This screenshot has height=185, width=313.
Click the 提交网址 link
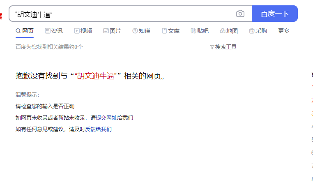click(106, 118)
